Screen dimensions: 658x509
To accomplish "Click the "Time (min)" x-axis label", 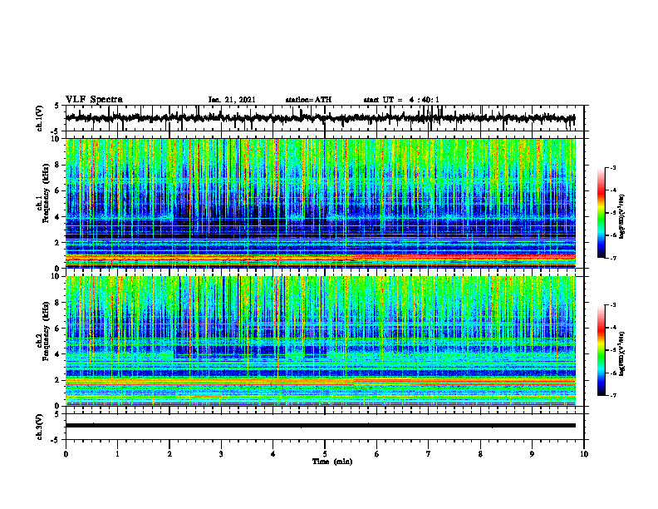I will (332, 462).
